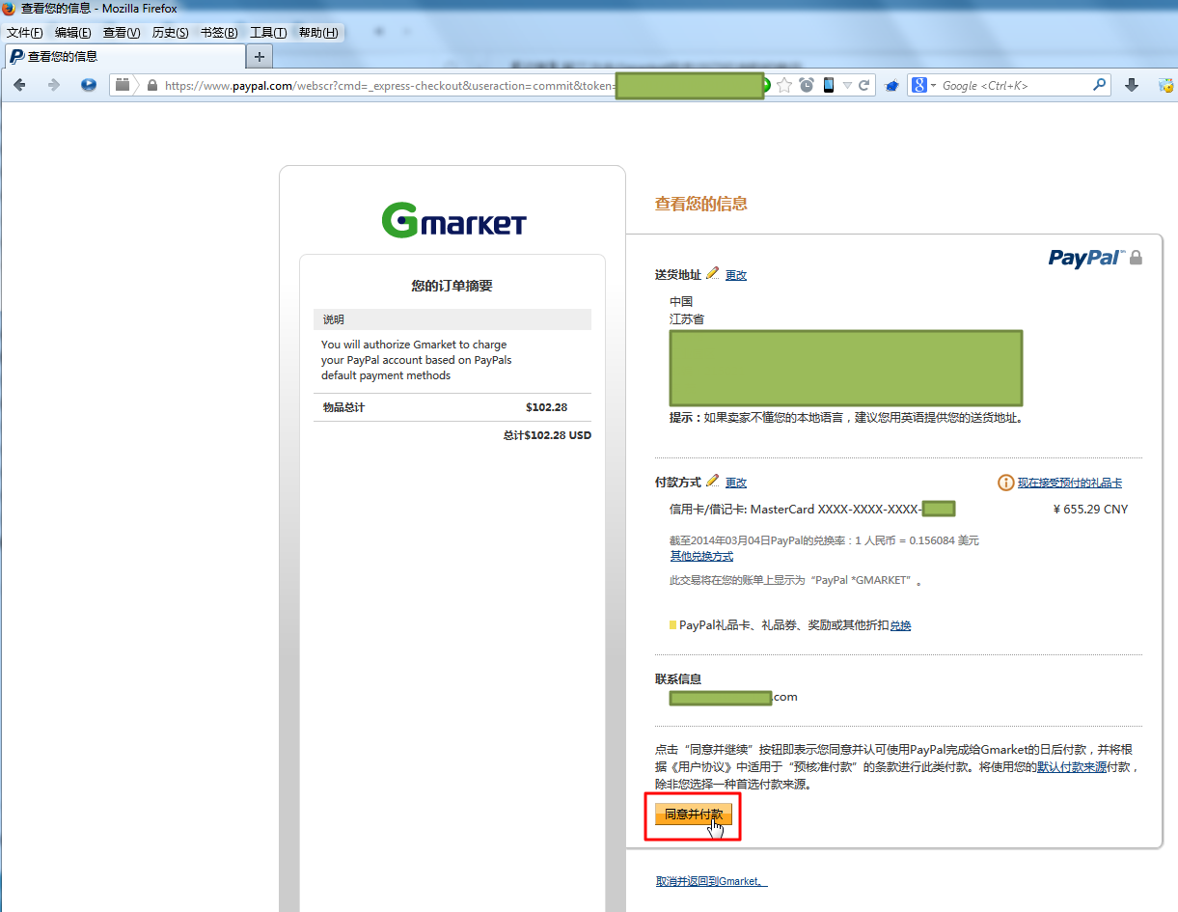Click the blue graduation cap toolbar icon

tap(892, 85)
